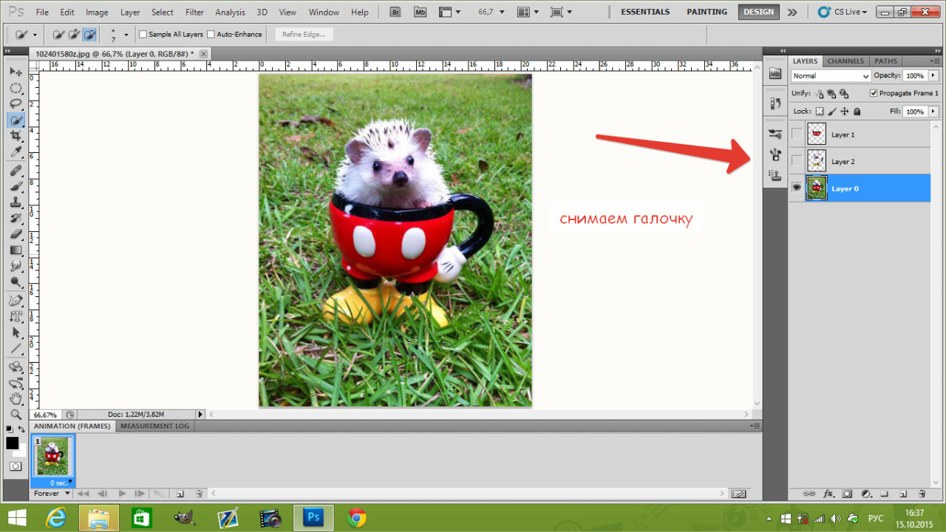The width and height of the screenshot is (946, 532).
Task: Select the Crop tool
Action: (x=16, y=136)
